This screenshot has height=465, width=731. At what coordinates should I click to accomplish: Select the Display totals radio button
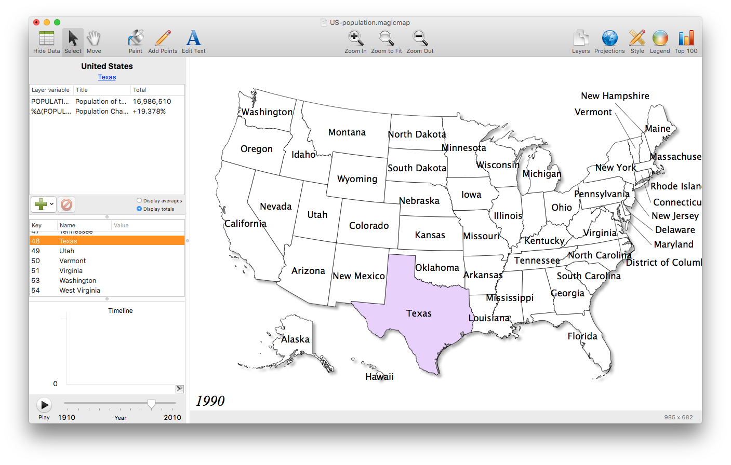[x=139, y=209]
